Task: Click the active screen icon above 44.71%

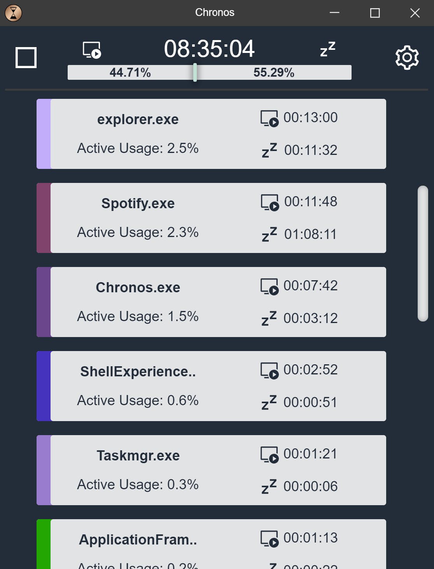Action: (92, 50)
